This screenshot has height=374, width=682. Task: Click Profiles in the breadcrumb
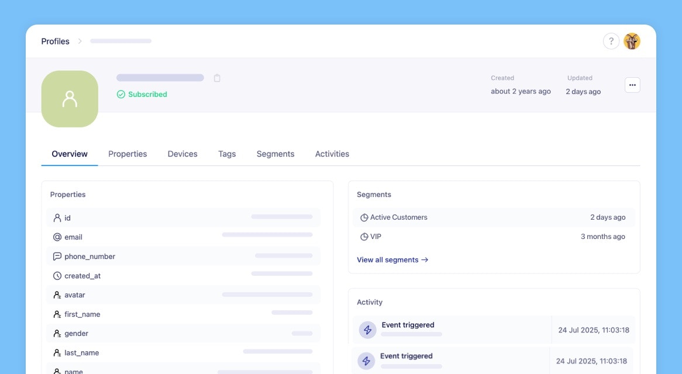55,41
